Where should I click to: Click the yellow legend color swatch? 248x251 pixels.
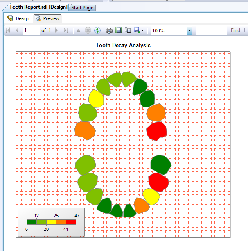[52, 222]
